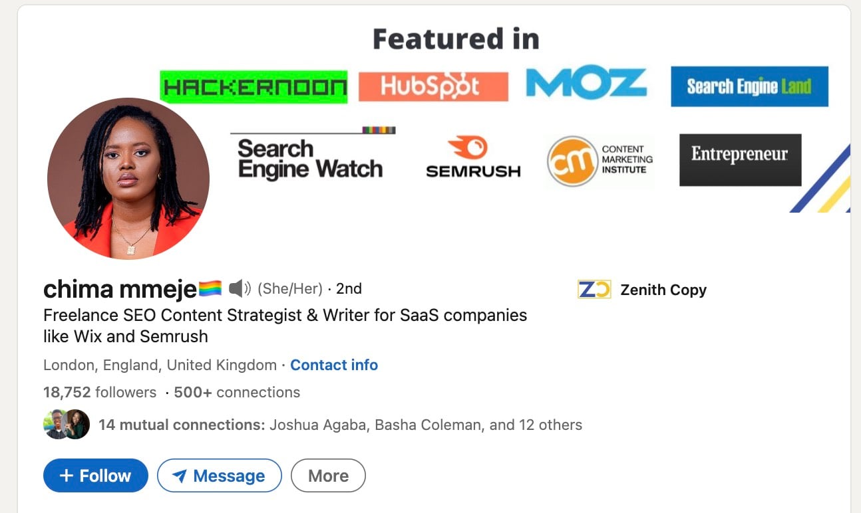Click the Content Marketing Institute logo
Viewport: 861px width, 513px height.
[600, 161]
